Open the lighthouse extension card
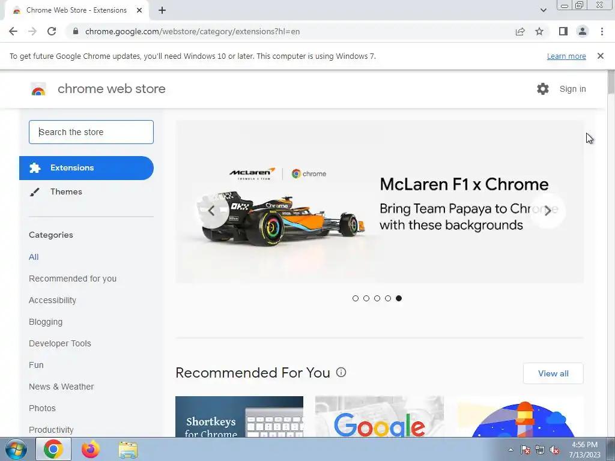Viewport: 615px width, 461px height. (x=520, y=417)
